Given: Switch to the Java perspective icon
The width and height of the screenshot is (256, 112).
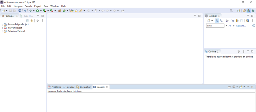Looking at the screenshot, I should click(x=249, y=11).
